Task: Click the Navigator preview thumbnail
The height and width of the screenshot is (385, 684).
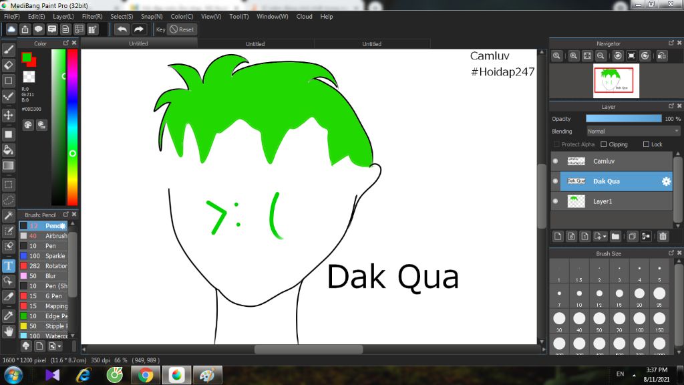Action: tap(616, 81)
